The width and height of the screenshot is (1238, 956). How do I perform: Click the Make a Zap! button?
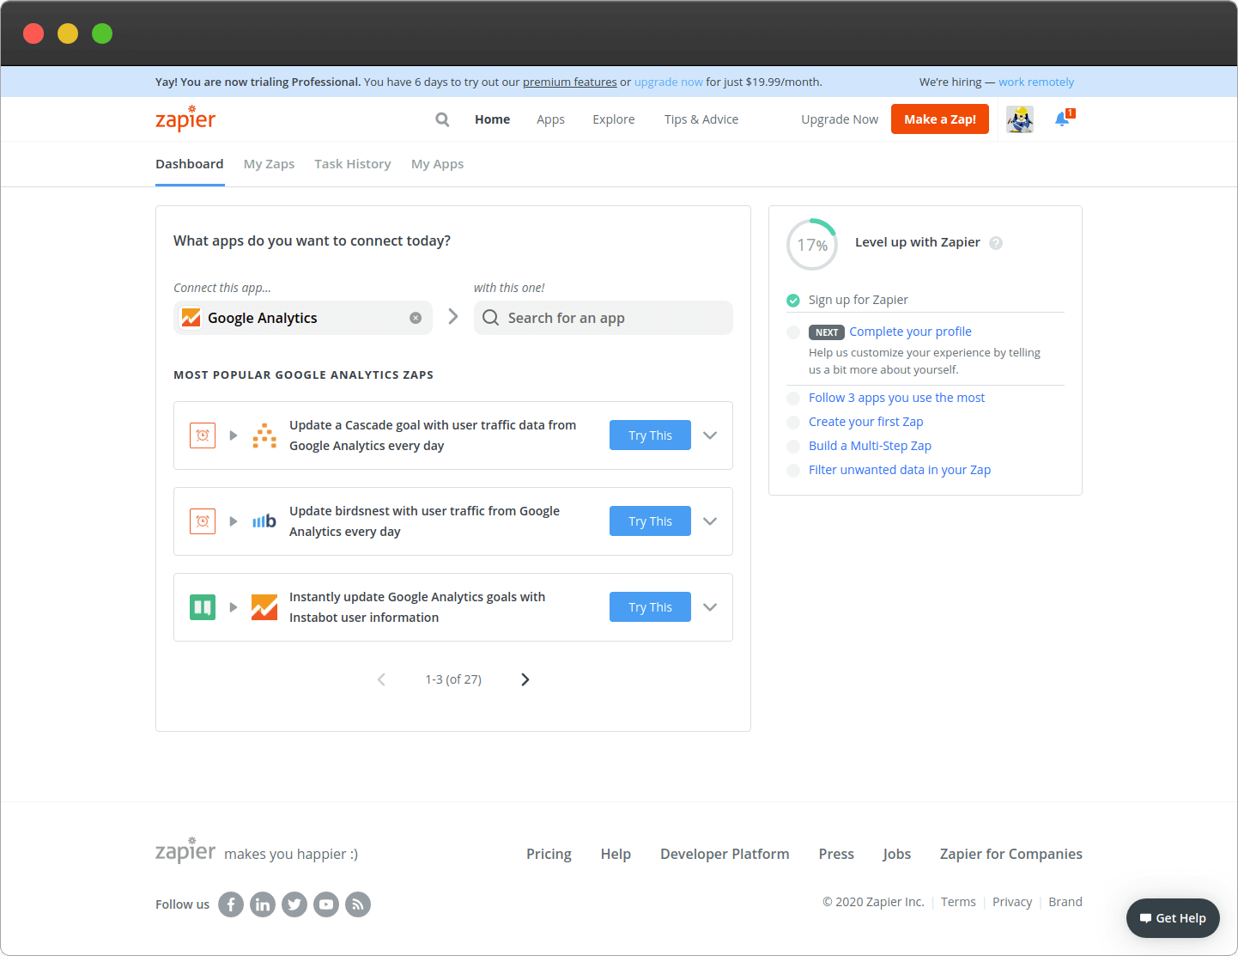coord(940,119)
